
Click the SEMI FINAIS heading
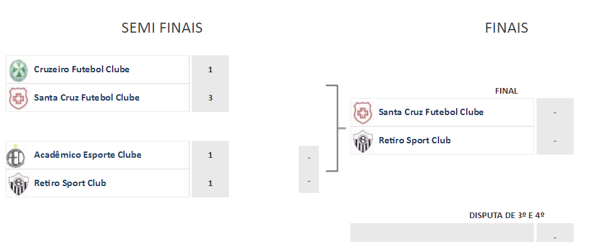162,28
